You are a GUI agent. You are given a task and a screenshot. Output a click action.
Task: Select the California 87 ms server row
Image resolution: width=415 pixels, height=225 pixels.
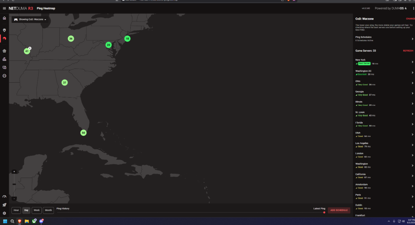[384, 176]
